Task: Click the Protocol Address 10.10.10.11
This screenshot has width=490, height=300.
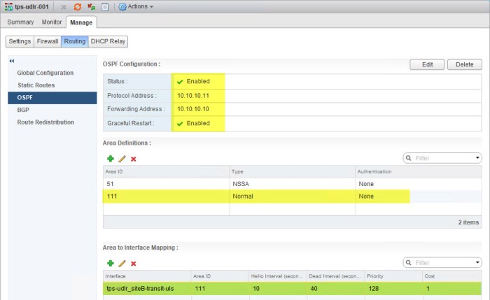Action: 193,96
